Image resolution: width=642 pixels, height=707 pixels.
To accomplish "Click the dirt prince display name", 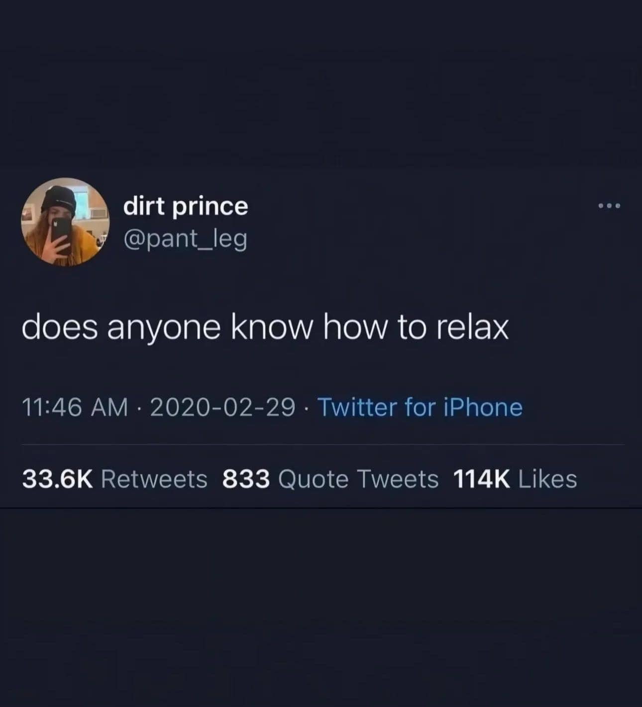I will tap(185, 206).
